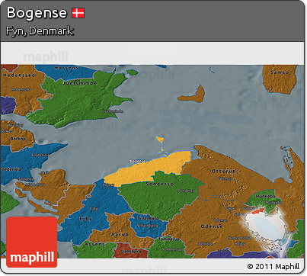Click the small brown island north of Bogense

pyautogui.click(x=191, y=95)
